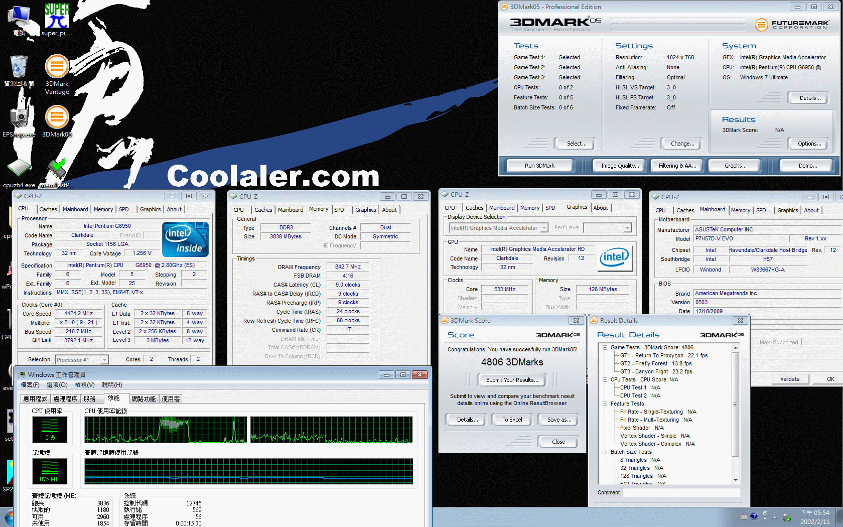Open the Perf Level dropdown

coord(627,228)
